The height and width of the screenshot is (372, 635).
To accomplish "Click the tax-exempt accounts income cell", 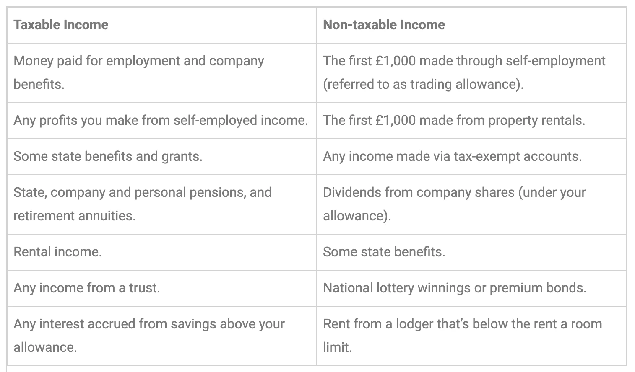I will [x=471, y=157].
